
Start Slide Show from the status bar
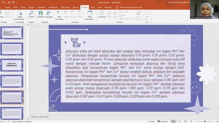point(191,122)
